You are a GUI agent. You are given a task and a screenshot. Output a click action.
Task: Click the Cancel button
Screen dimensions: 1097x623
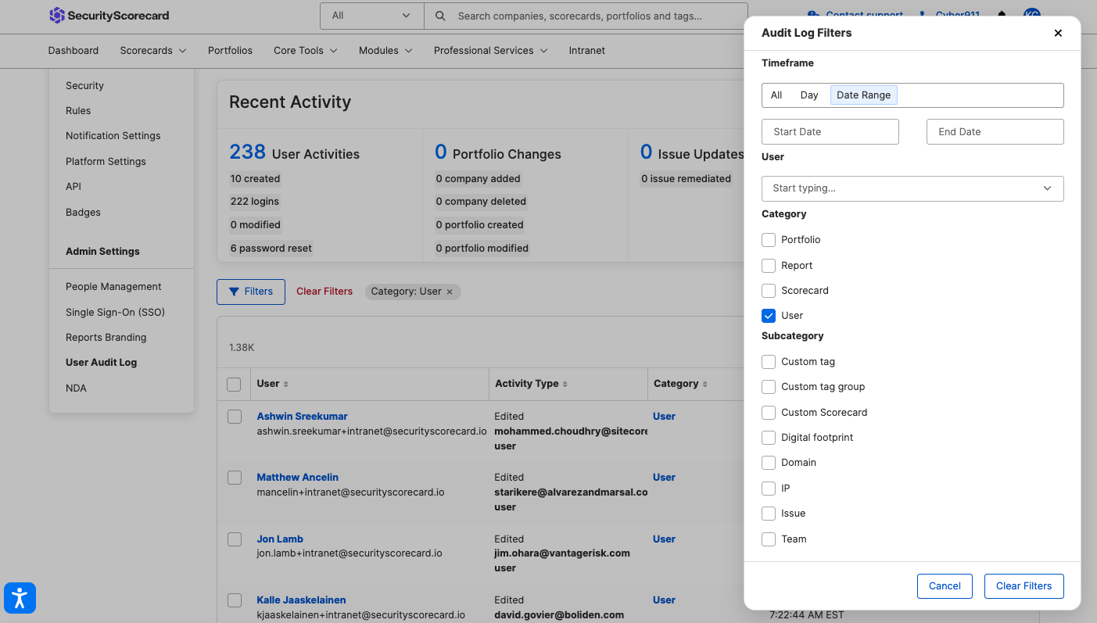[945, 586]
